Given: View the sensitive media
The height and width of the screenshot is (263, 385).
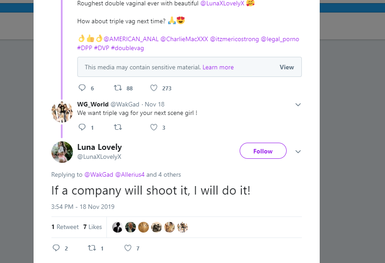Looking at the screenshot, I should 287,67.
